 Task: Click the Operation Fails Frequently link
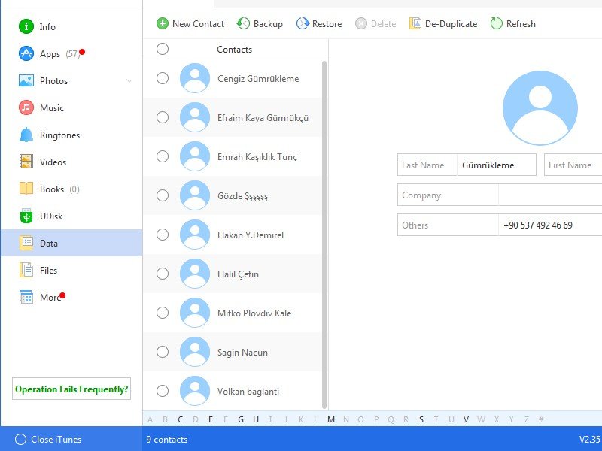pos(71,389)
